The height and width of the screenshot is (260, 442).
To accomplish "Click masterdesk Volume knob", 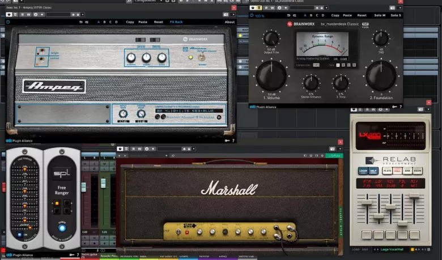I will (x=271, y=76).
